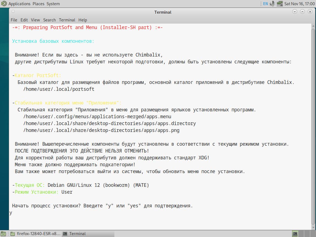Click the yellow 'Каталог PortSoft:' heading
This screenshot has height=237, width=316.
pyautogui.click(x=38, y=75)
